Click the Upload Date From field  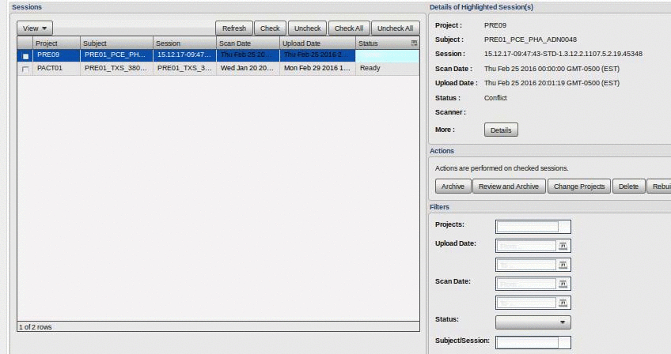526,246
